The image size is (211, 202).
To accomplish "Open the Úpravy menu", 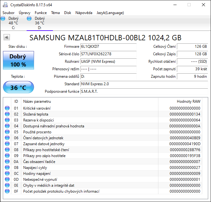I will (x=24, y=13).
